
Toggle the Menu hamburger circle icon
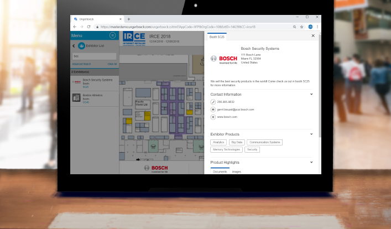tap(112, 35)
